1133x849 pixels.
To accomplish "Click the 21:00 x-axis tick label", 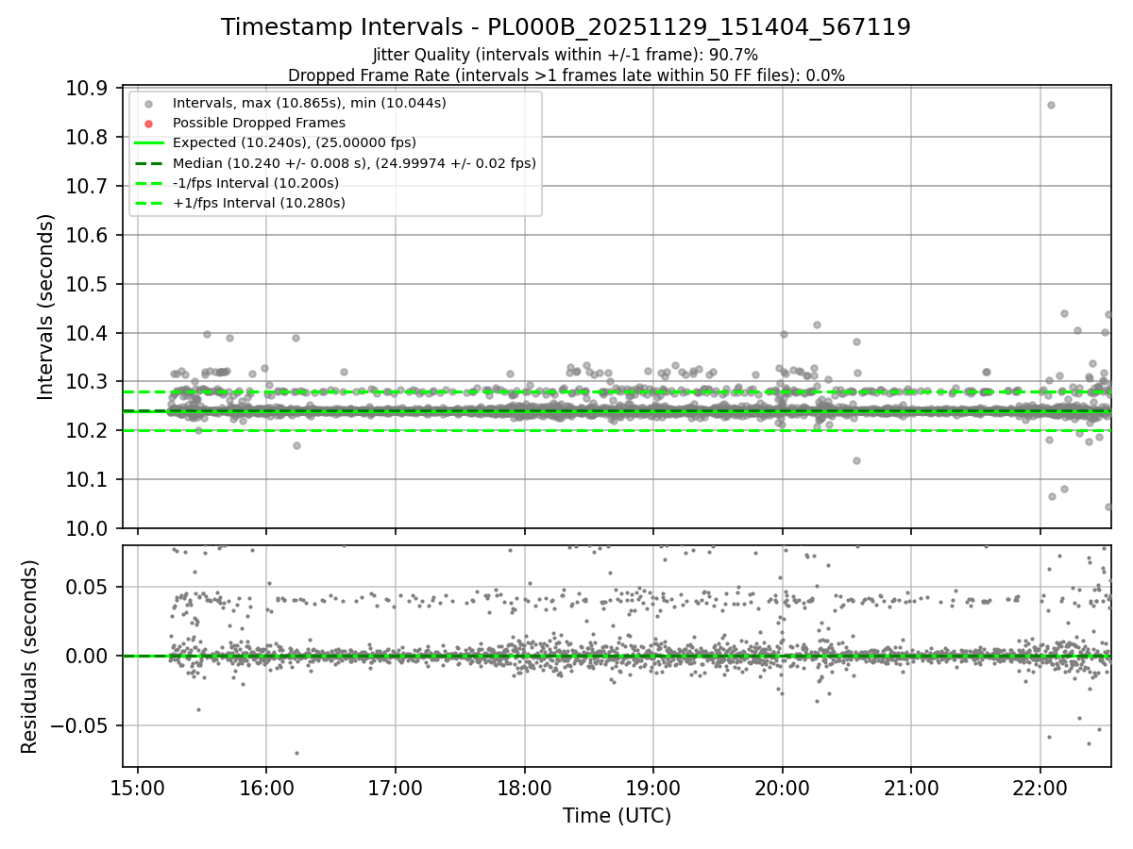I will coord(911,787).
